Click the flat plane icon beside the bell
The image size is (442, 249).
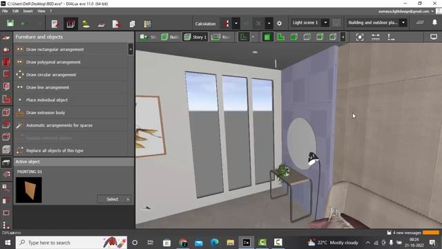coord(420,22)
